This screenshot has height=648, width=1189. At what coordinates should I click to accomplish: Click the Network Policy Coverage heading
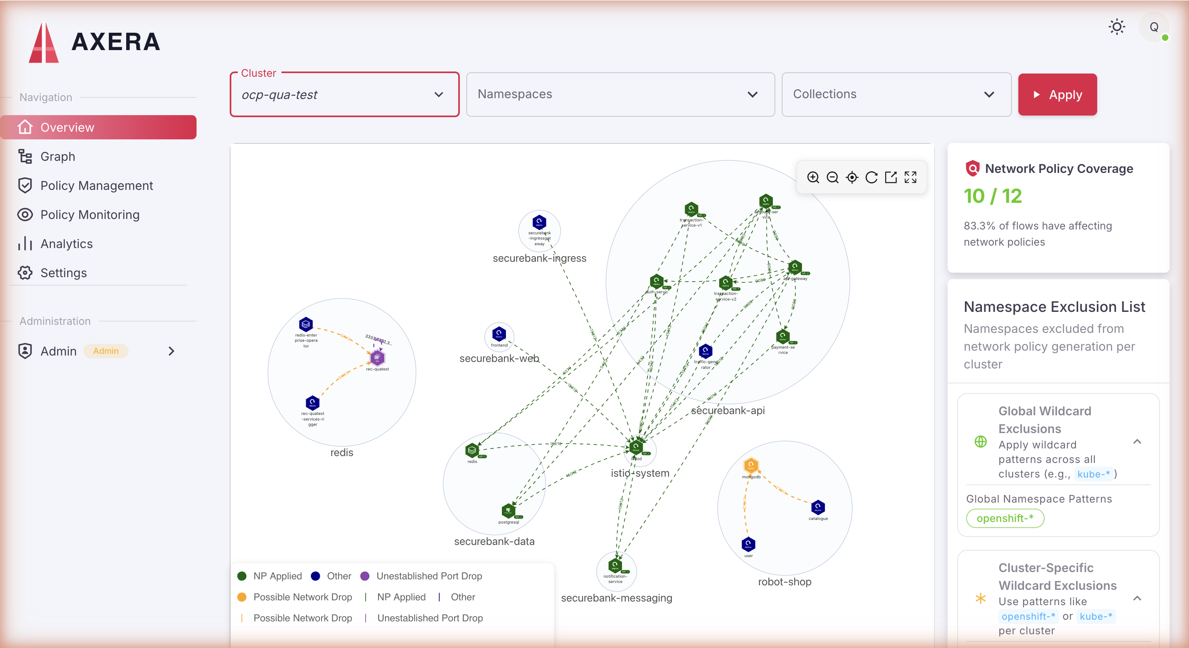click(1059, 169)
